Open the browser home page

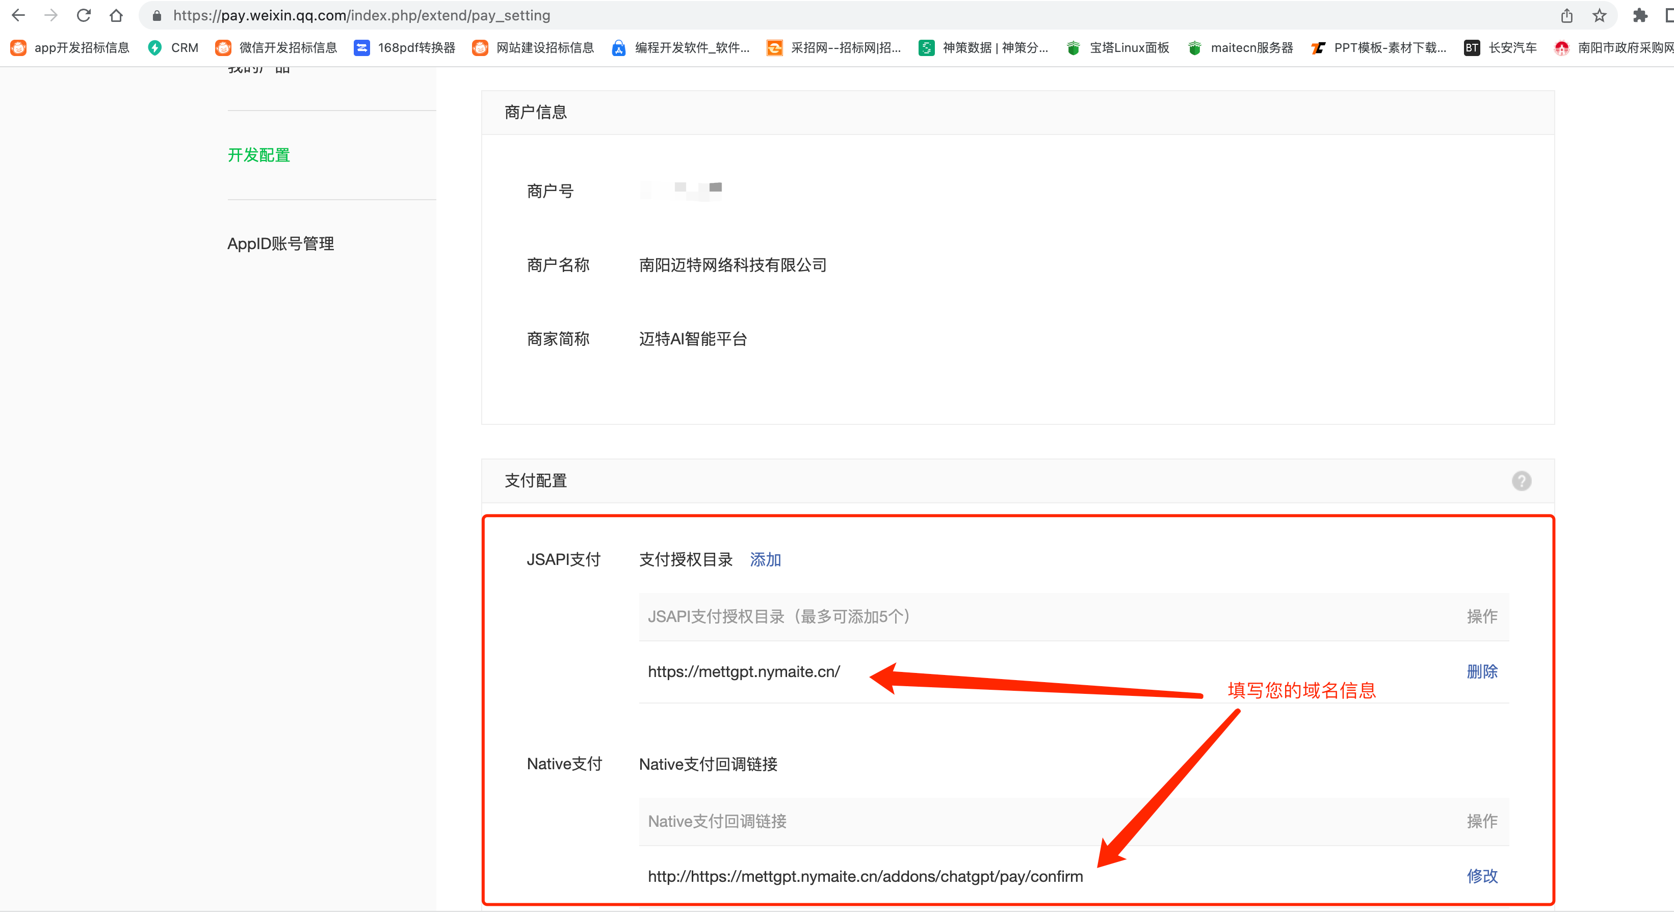pos(116,15)
